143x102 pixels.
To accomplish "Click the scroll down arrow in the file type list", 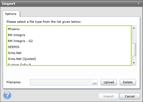I will (134, 63).
